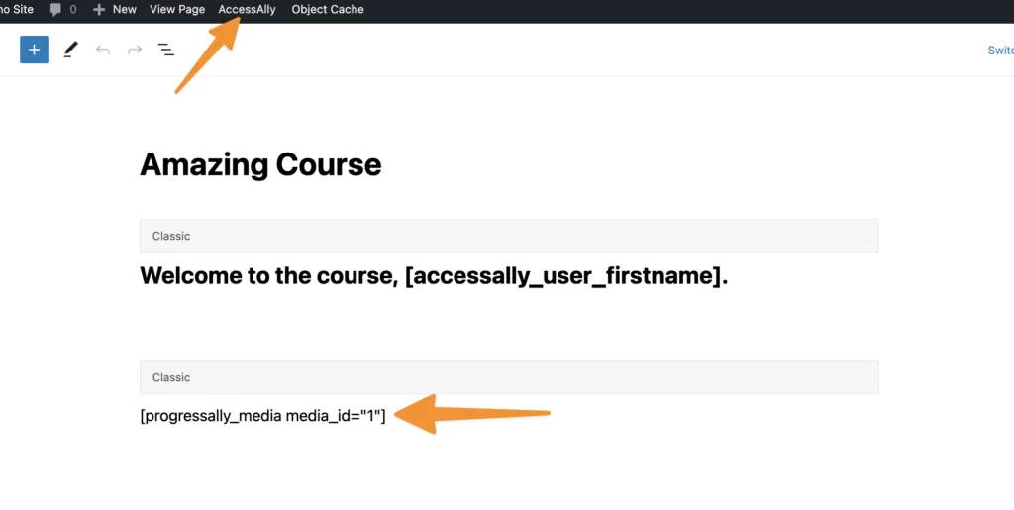Open the New menu in admin bar
This screenshot has height=510, width=1014.
point(115,10)
